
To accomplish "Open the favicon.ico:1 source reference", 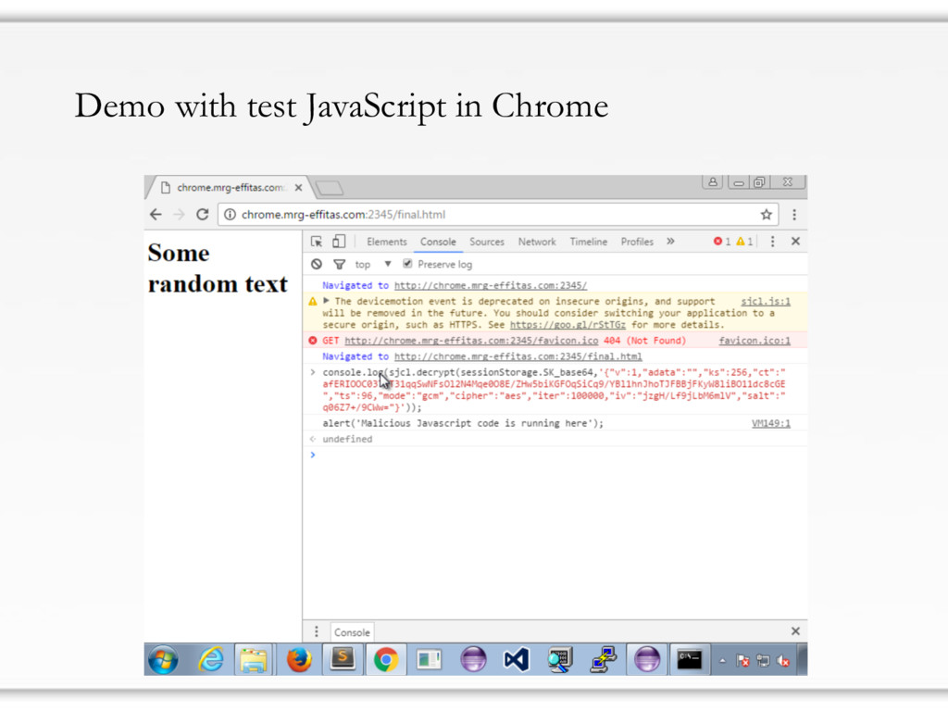I will [x=754, y=341].
